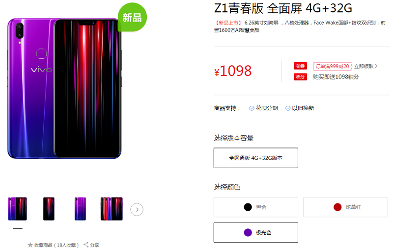393x248 pixels.
Task: Choose the 全网通版 4G+32G版本 capacity option
Action: (x=255, y=158)
